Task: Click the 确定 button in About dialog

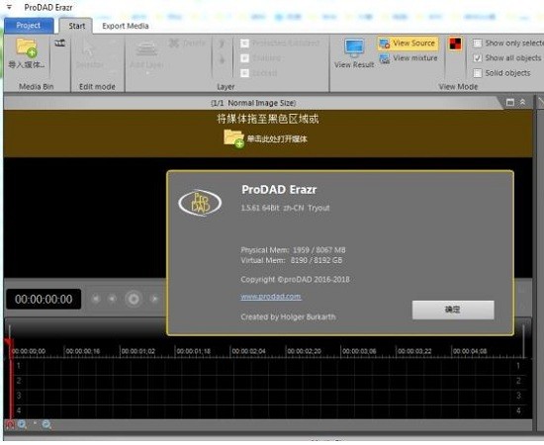Action: pos(453,310)
